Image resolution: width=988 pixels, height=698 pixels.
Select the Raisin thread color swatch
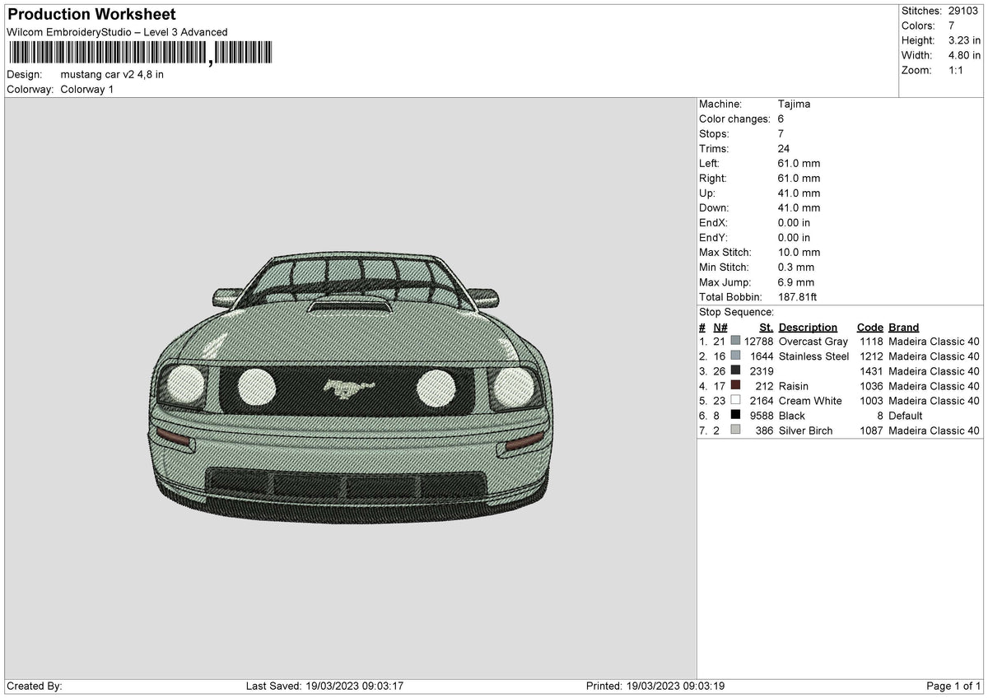pyautogui.click(x=737, y=385)
